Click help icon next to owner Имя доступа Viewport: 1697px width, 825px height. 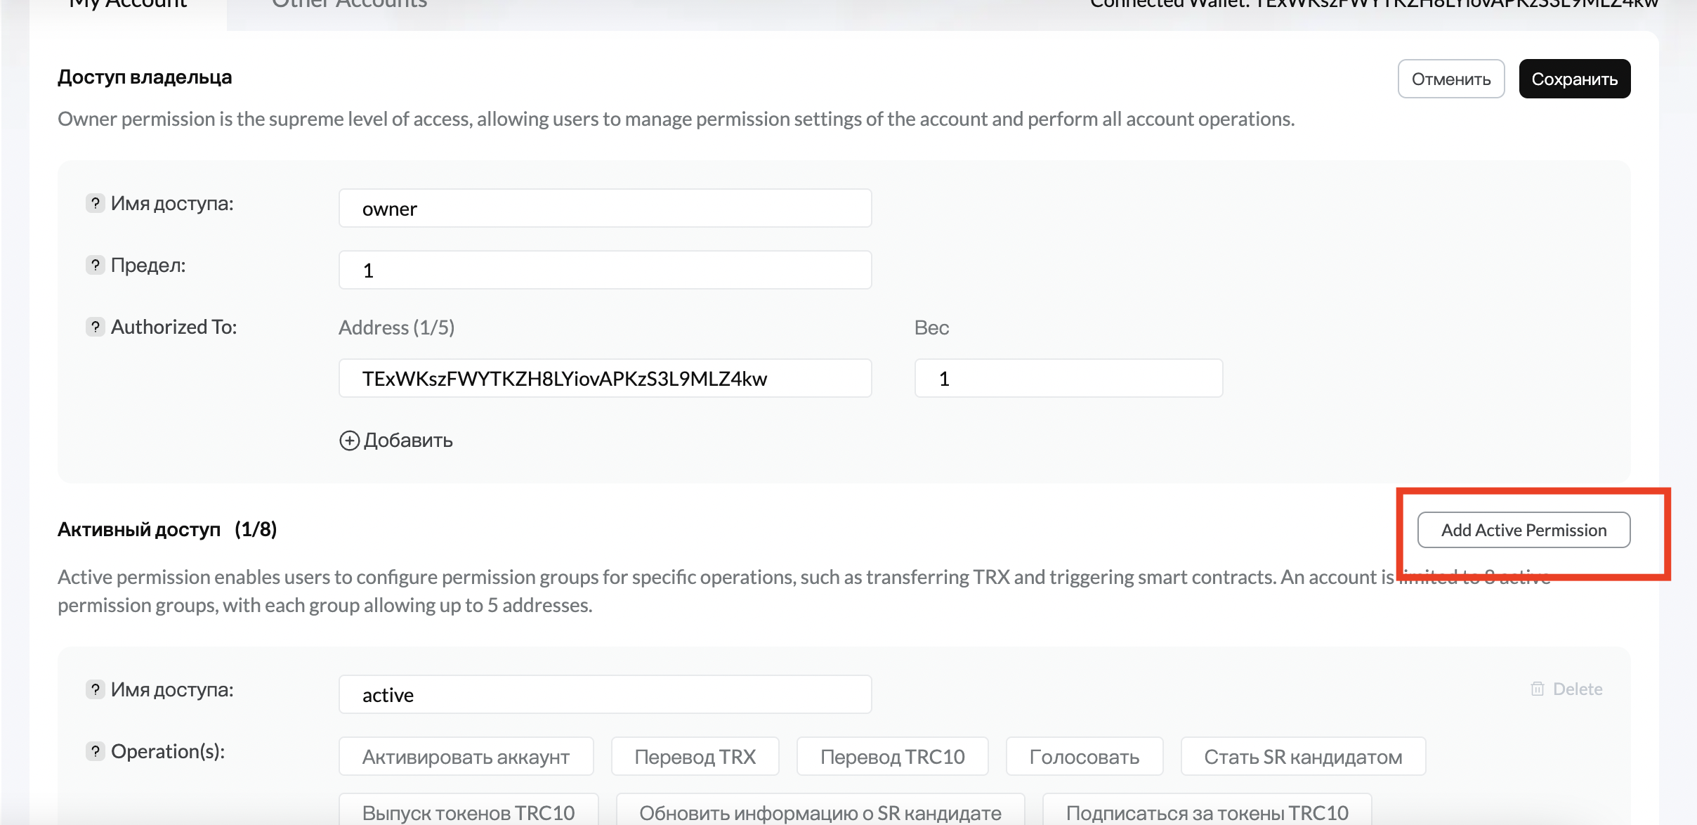click(x=96, y=203)
